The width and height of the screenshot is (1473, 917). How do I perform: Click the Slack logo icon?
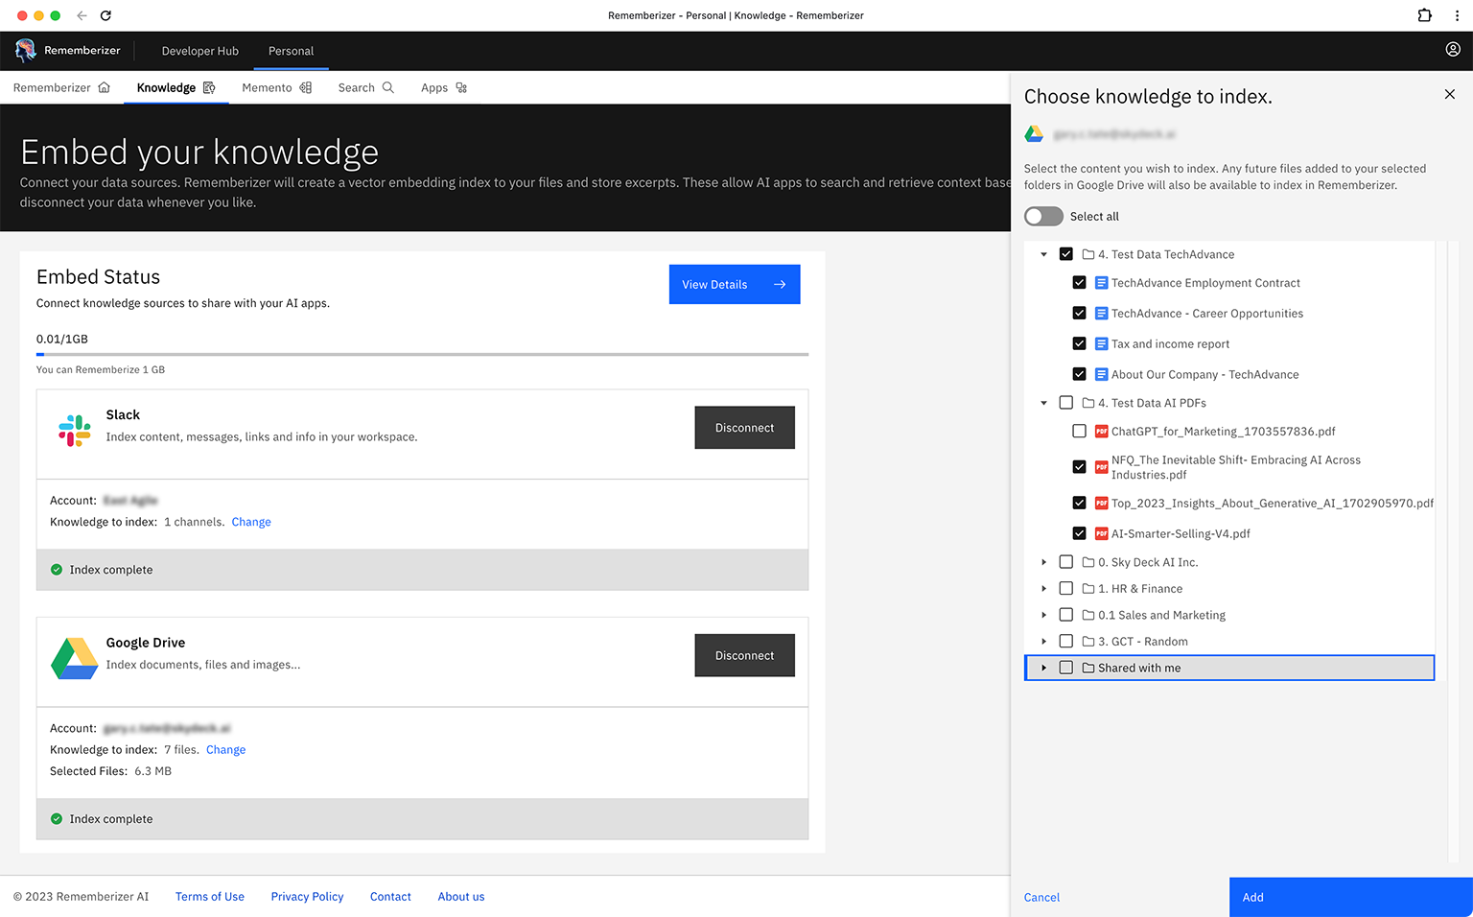coord(75,431)
